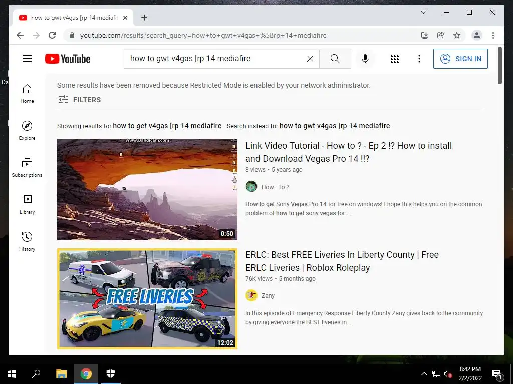
Task: Play the FREE LIVERIES video thumbnail
Action: [147, 299]
